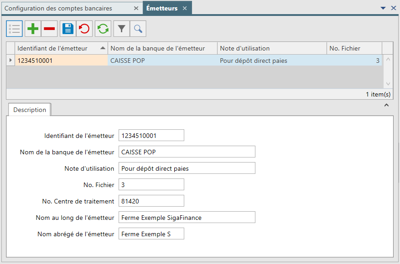
Task: Sort by No. Fichier column header
Action: click(354, 48)
